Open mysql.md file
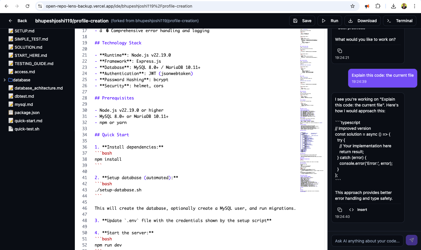Viewport: 421px width, 250px height. coord(24,104)
